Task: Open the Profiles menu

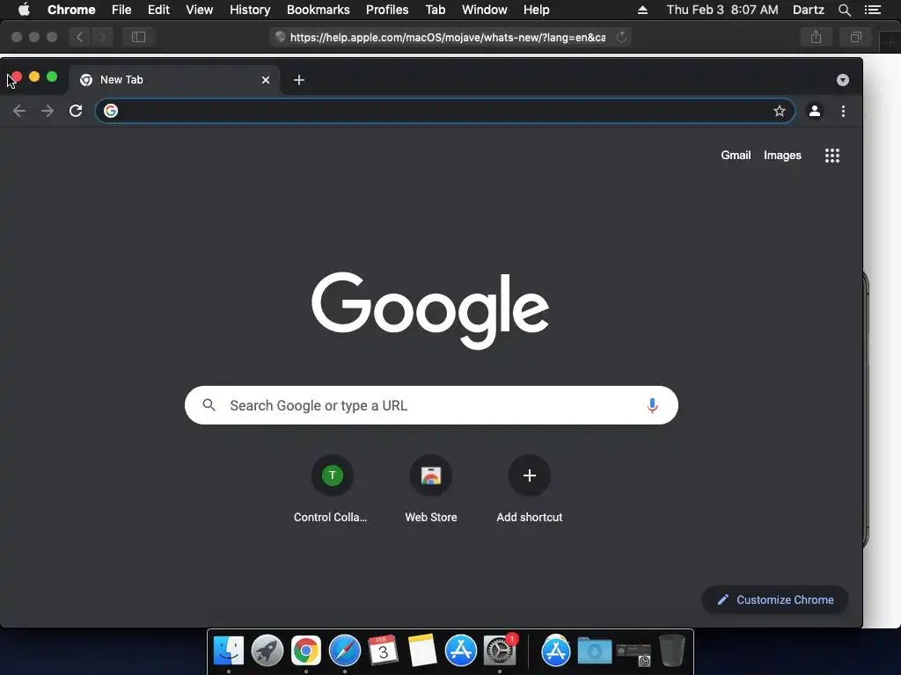Action: (x=387, y=10)
